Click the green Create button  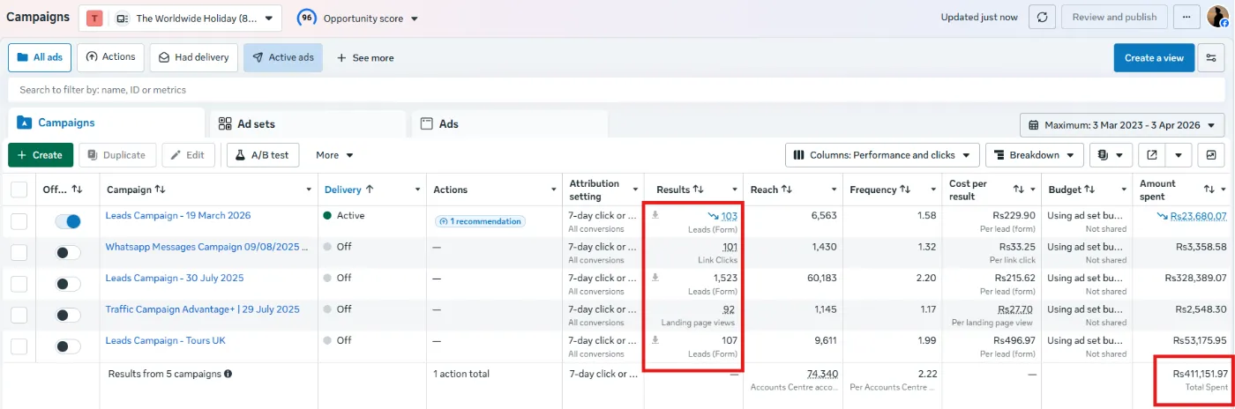click(41, 154)
